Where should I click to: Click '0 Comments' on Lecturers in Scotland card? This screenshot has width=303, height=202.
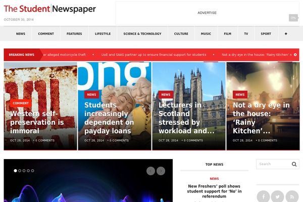(x=193, y=140)
